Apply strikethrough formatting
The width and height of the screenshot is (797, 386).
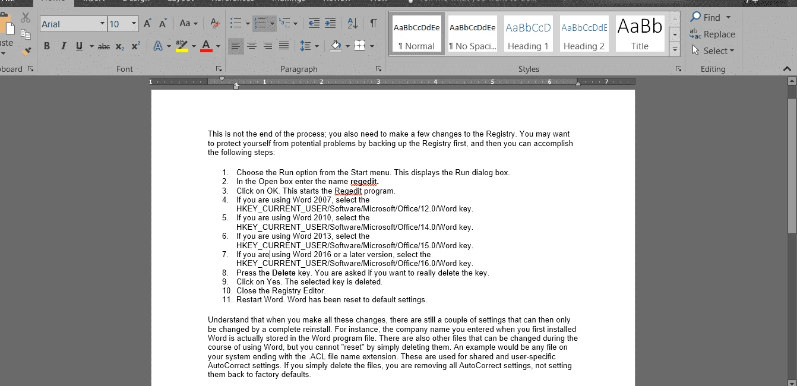pos(104,46)
